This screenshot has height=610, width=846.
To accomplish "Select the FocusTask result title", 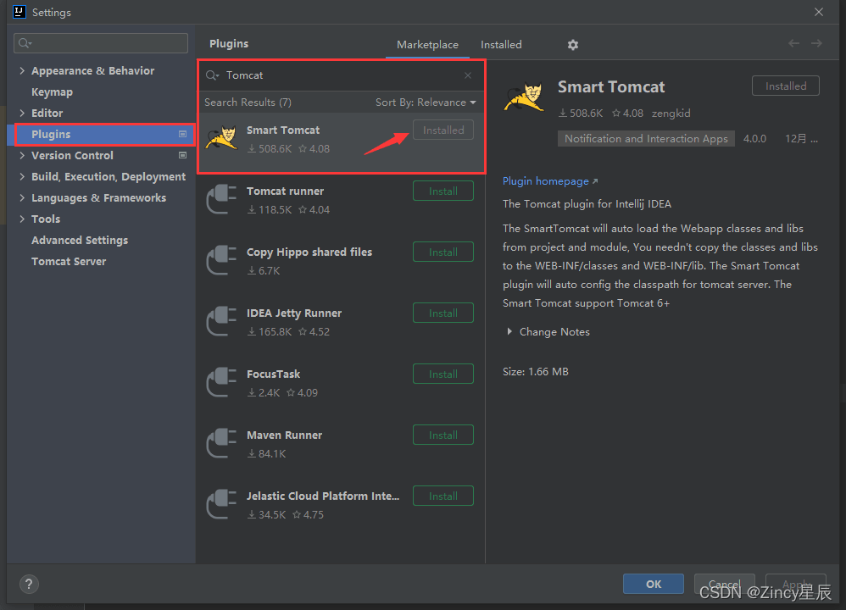I will point(273,374).
